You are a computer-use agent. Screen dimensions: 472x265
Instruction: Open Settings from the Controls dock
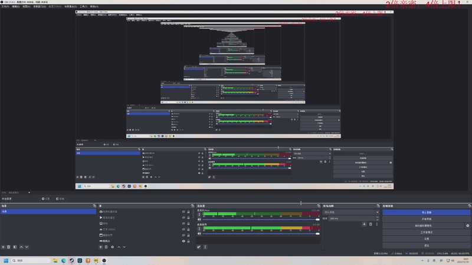click(x=426, y=239)
